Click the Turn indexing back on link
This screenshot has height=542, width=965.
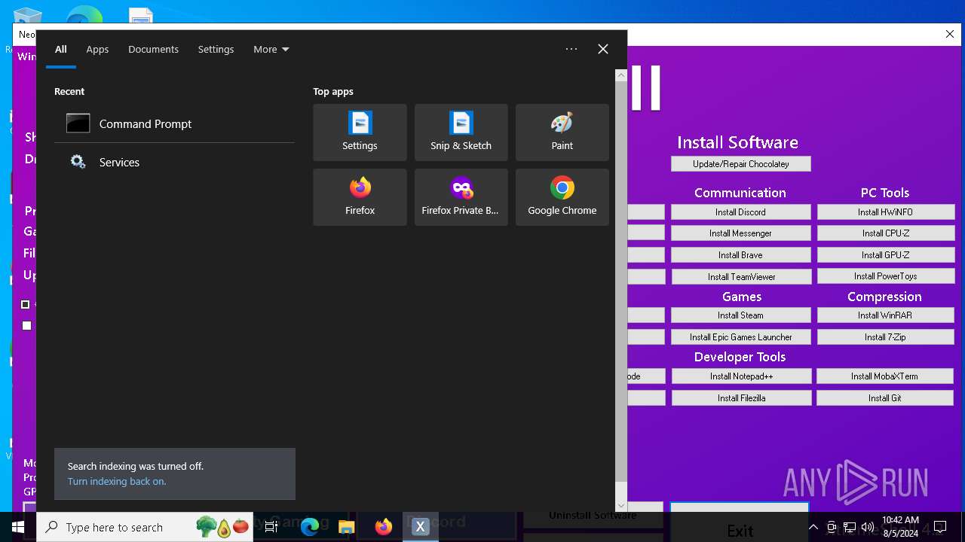[x=117, y=482]
